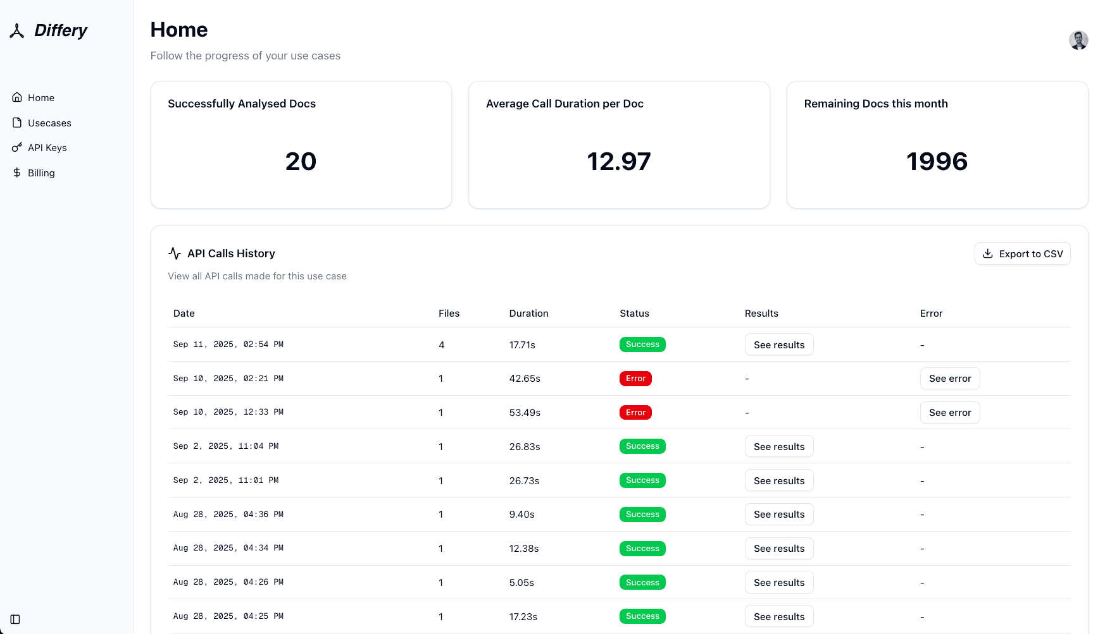The width and height of the screenshot is (1105, 634).
Task: Click the Remaining Docs this month card
Action: tap(937, 145)
